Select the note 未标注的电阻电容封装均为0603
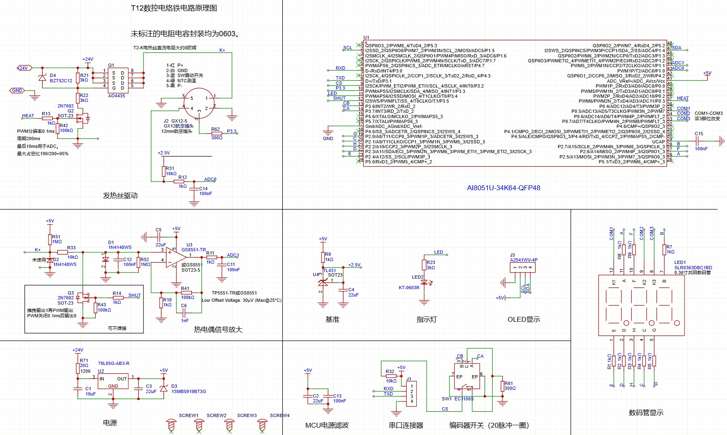This screenshot has height=435, width=727. (x=186, y=34)
